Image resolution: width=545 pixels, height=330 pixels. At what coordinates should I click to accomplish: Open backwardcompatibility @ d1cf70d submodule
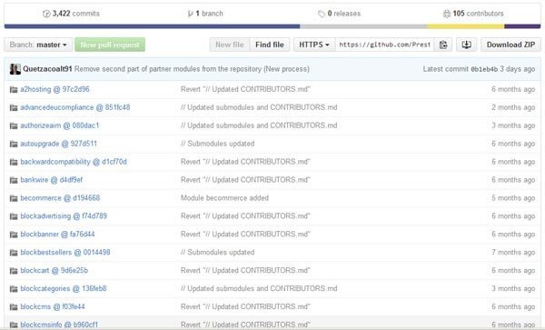74,162
